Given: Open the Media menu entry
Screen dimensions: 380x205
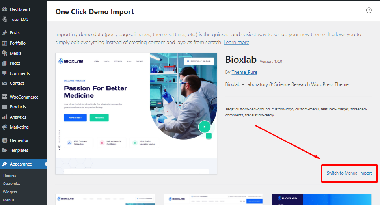Looking at the screenshot, I should pyautogui.click(x=15, y=53).
